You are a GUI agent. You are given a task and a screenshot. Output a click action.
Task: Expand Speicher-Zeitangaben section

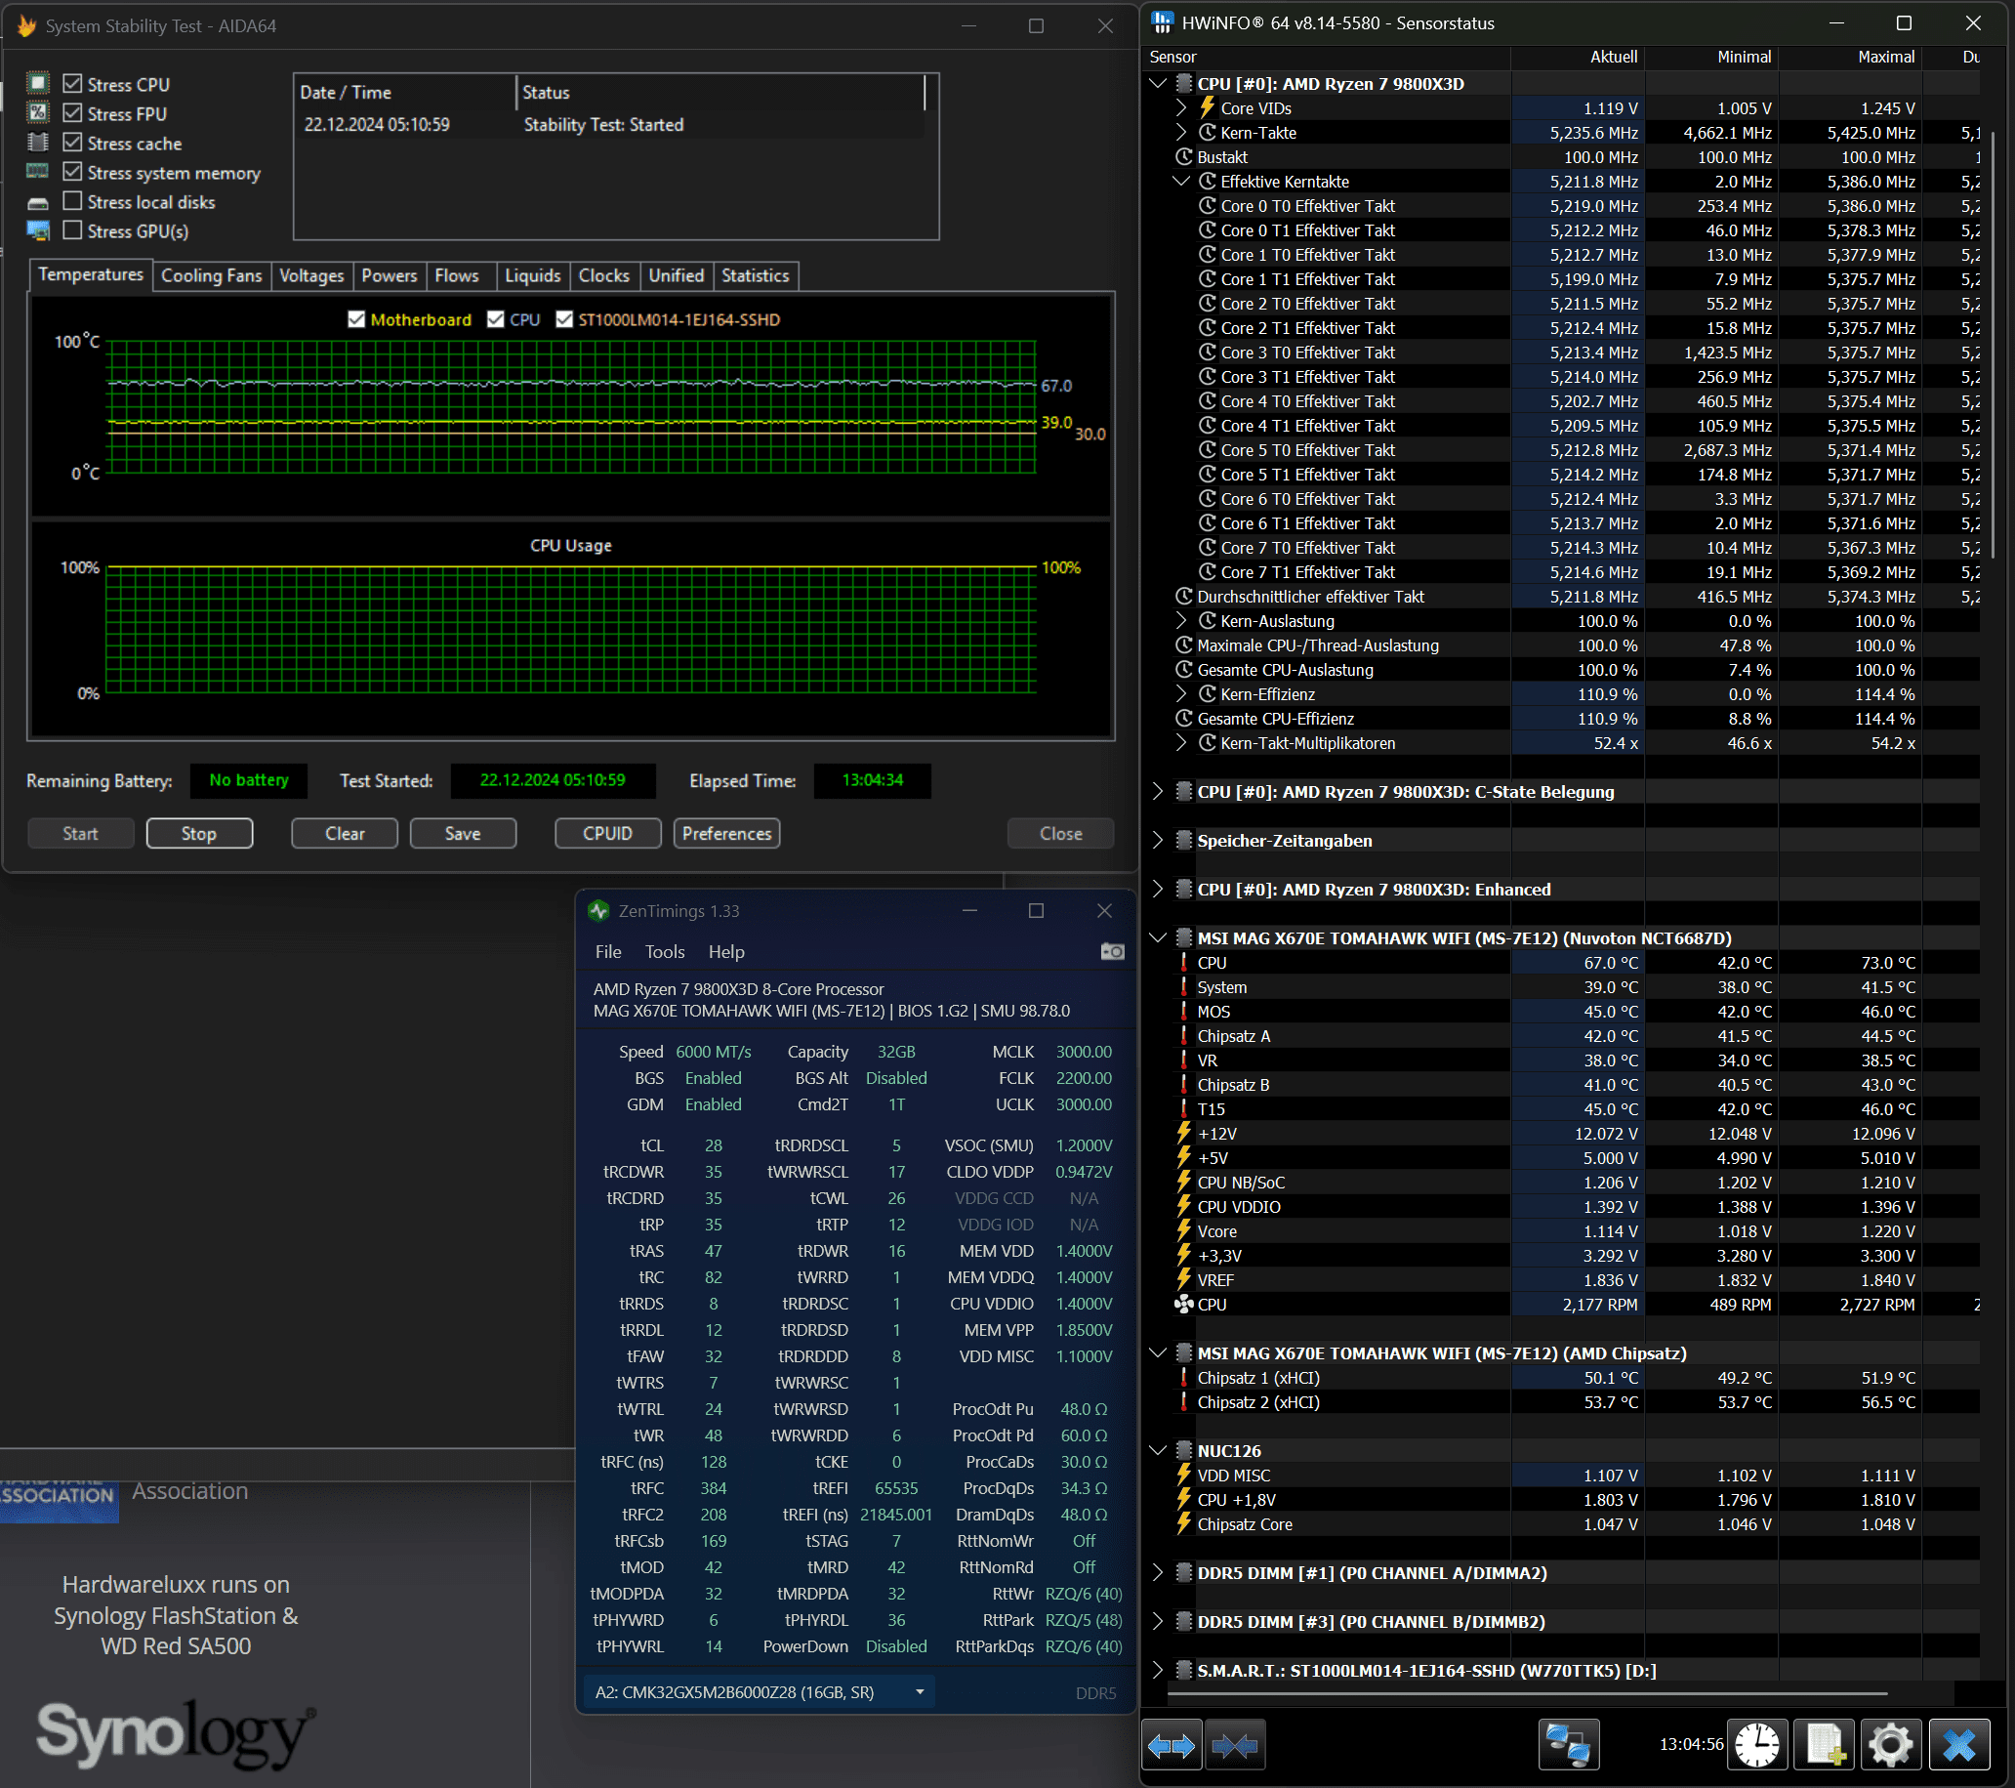1158,840
